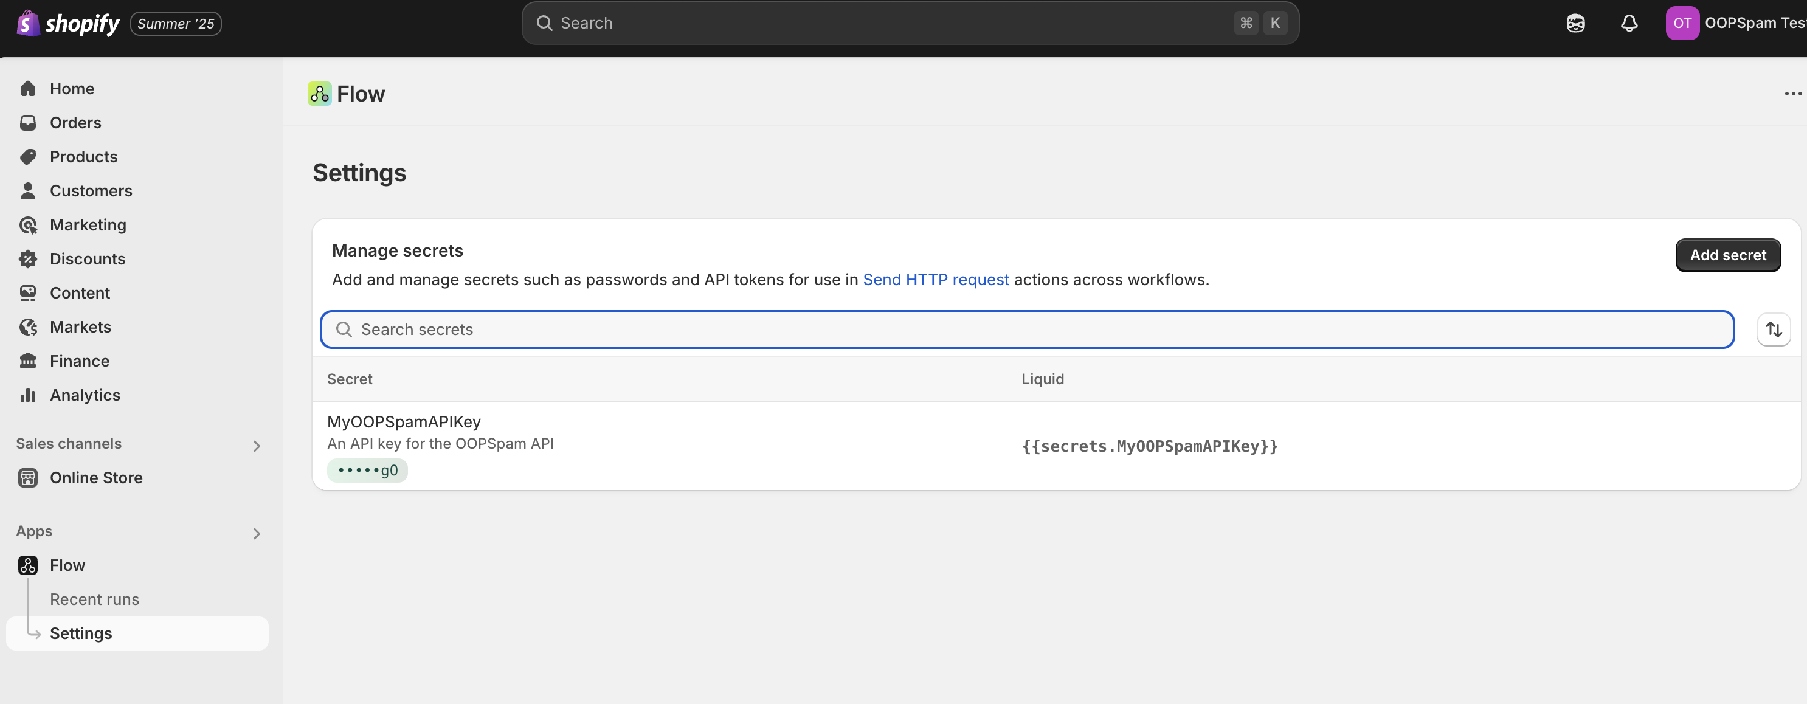Viewport: 1807px width, 704px height.
Task: Click the Manage secrets heading
Action: (x=398, y=251)
